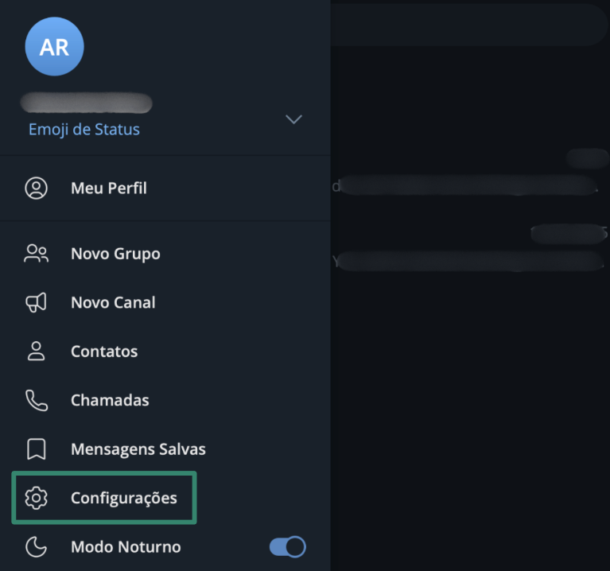Go to Chamadas in the menu
The width and height of the screenshot is (610, 571).
point(110,400)
